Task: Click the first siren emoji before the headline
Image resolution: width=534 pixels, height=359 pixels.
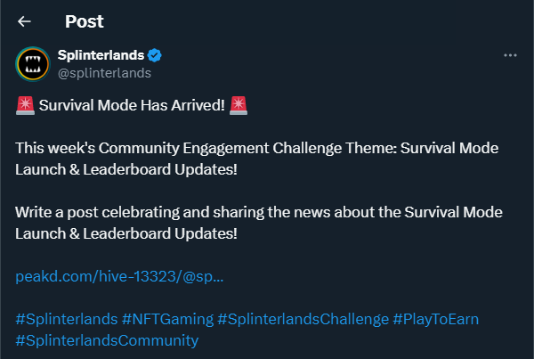Action: coord(25,106)
